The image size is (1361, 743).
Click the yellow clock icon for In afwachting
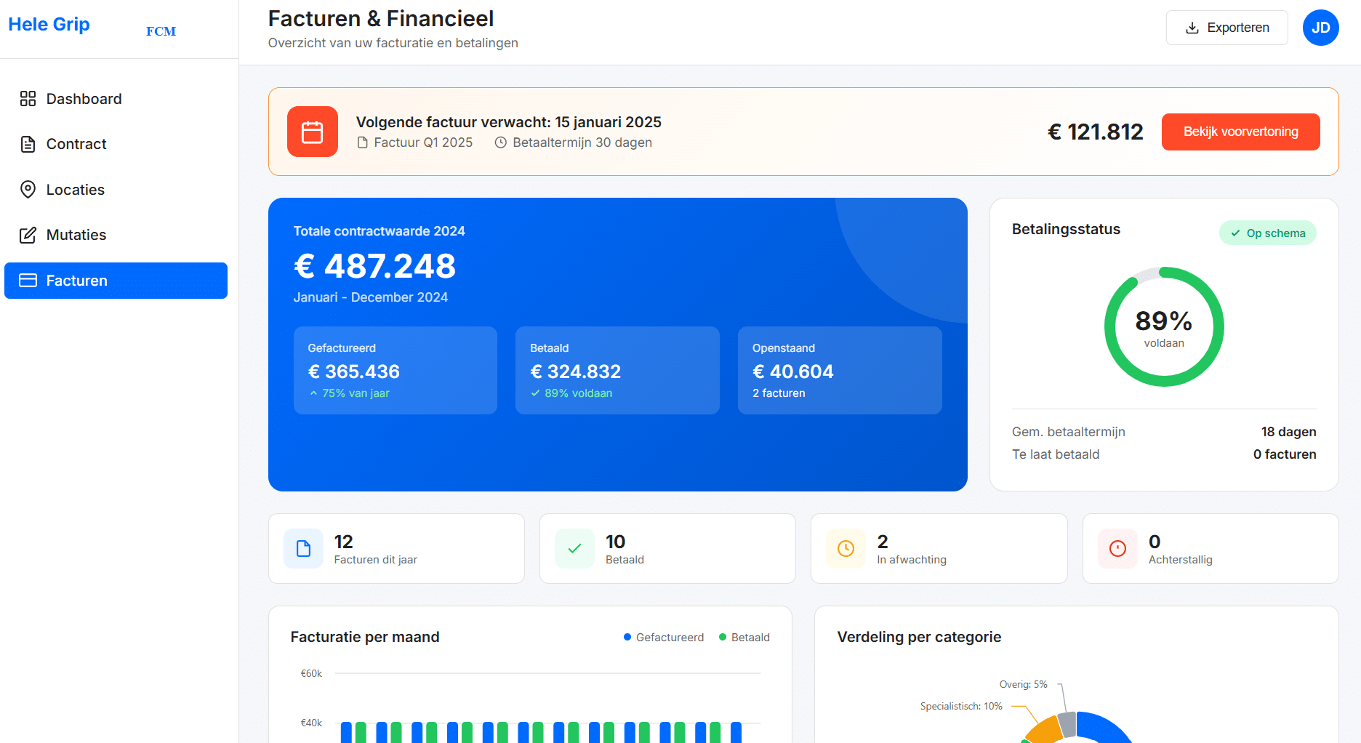[846, 548]
